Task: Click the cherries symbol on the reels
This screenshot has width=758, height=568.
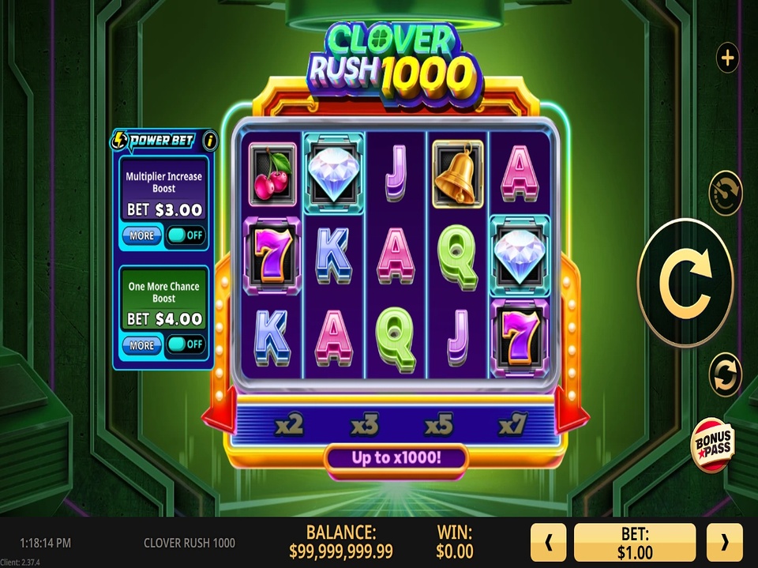Action: [x=272, y=175]
